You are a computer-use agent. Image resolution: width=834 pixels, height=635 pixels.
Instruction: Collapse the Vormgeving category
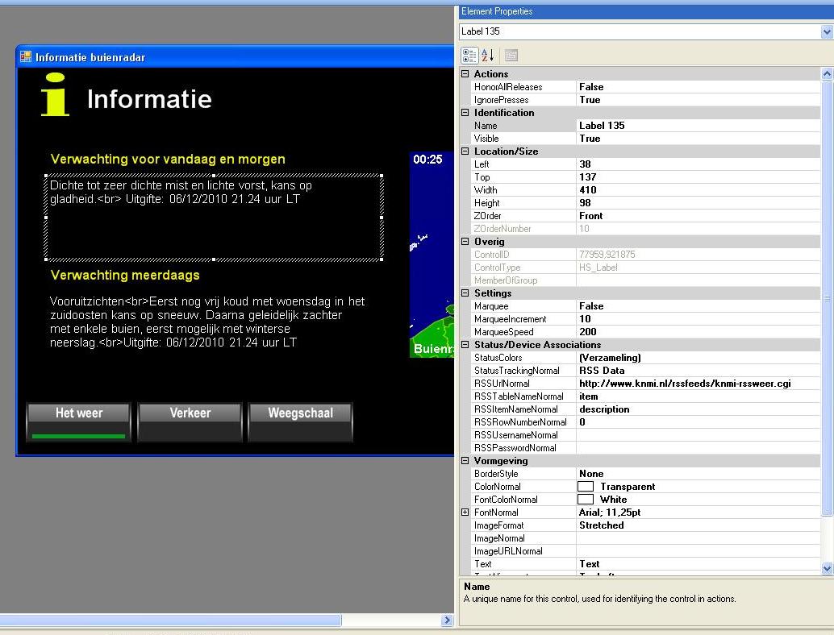(465, 461)
